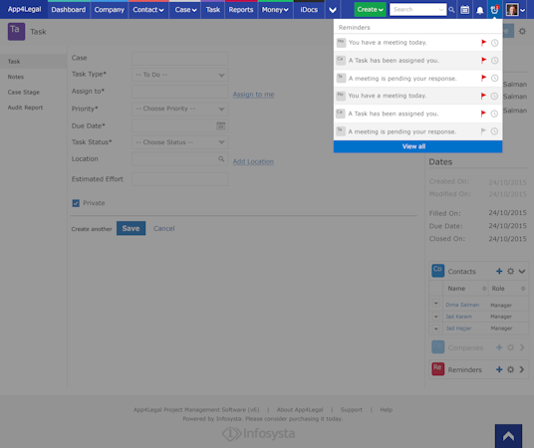Click the reminders alarm clock icon
The width and height of the screenshot is (534, 448).
[x=494, y=10]
